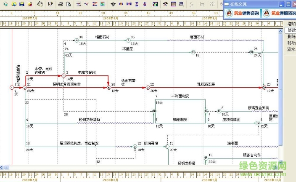This screenshot has height=182, width=296.
Task: Open a project file with the folder icon
Action: [x=14, y=4]
